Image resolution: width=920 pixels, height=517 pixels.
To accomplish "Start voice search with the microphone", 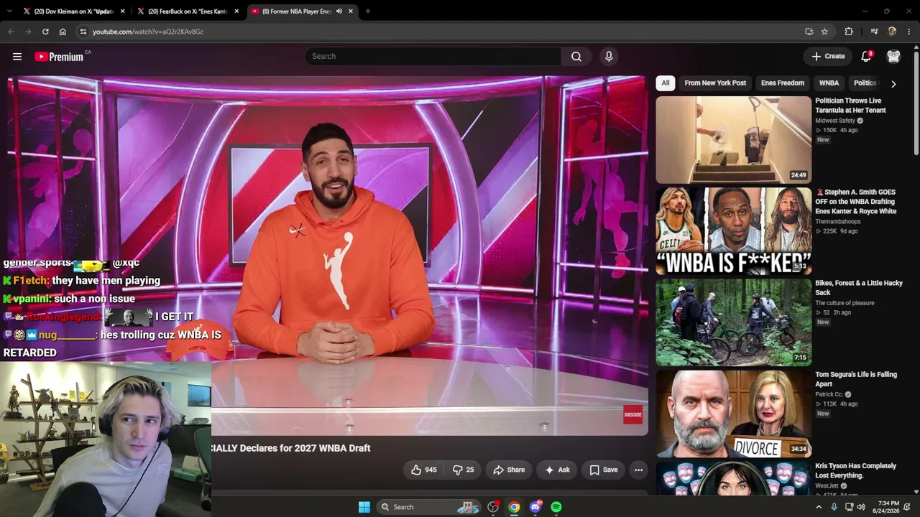I will pyautogui.click(x=609, y=57).
